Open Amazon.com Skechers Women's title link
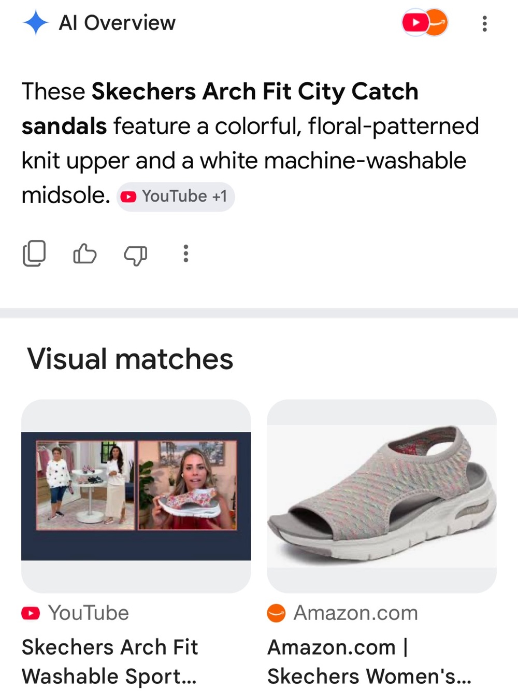The height and width of the screenshot is (691, 518). tap(369, 661)
